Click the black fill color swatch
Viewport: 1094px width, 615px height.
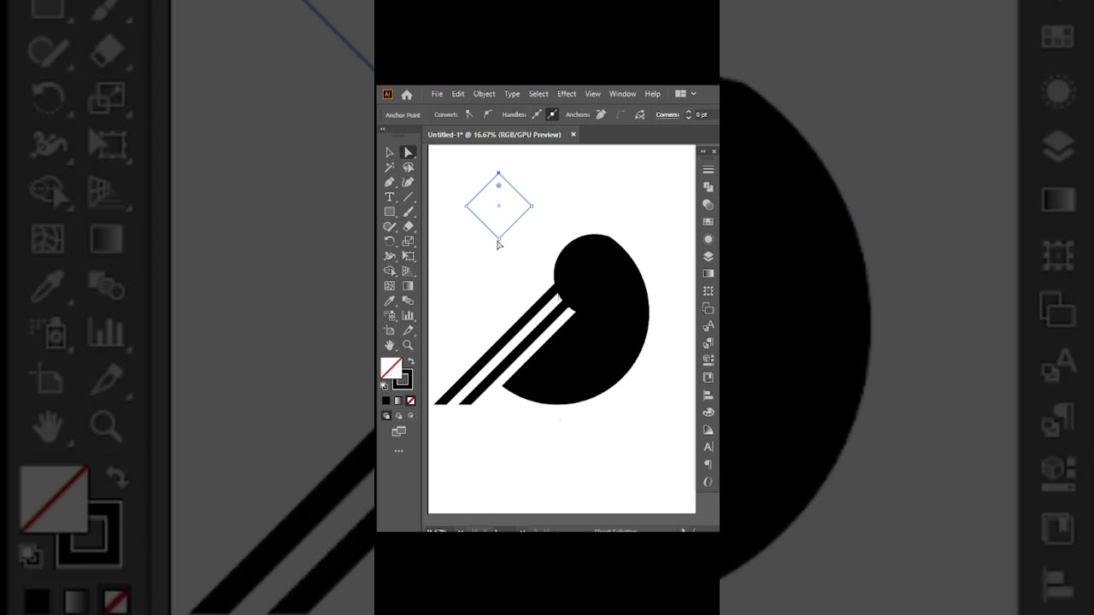385,400
